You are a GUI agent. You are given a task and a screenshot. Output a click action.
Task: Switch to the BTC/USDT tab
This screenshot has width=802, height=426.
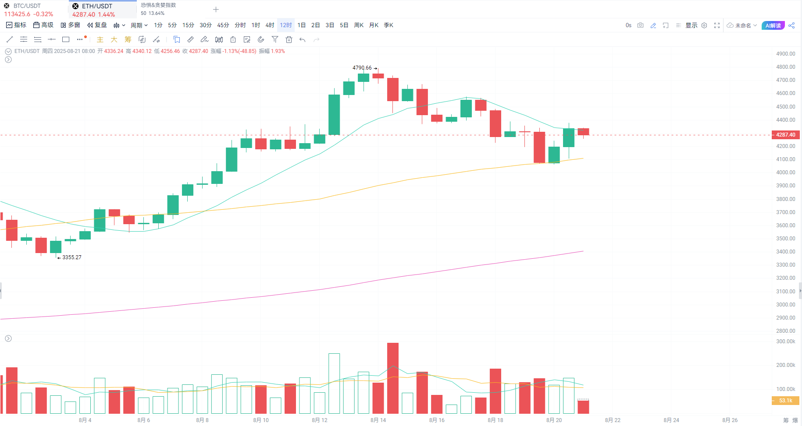pyautogui.click(x=27, y=6)
